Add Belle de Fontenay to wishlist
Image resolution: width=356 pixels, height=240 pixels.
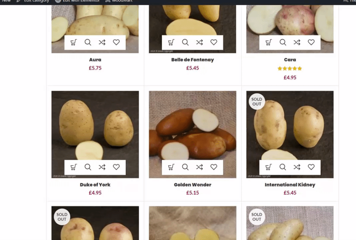(x=214, y=42)
